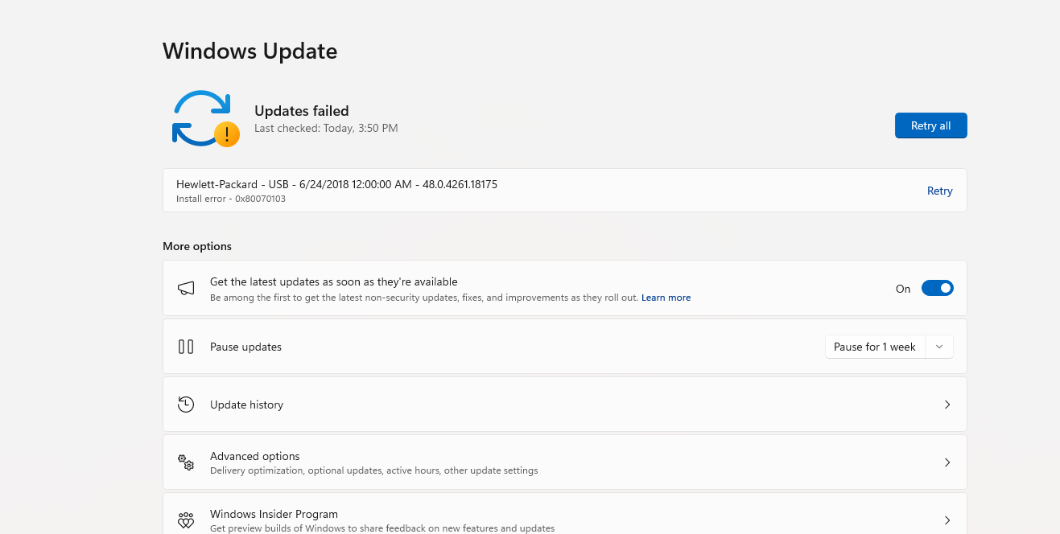The height and width of the screenshot is (534, 1060).
Task: Click the Last checked Today 3:50 PM text
Action: tap(326, 128)
